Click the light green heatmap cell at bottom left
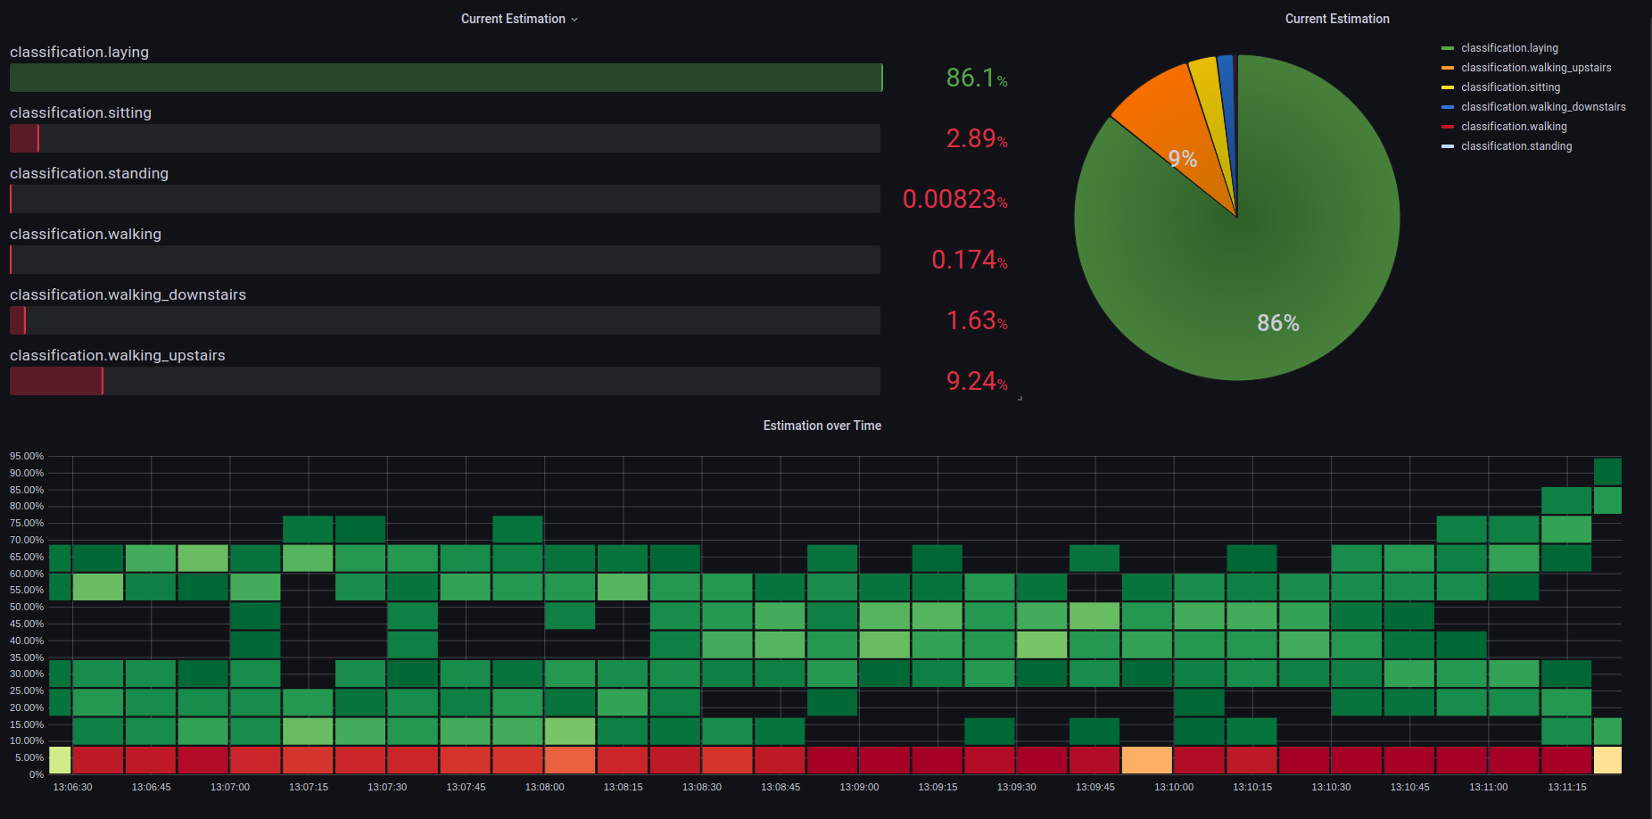The width and height of the screenshot is (1652, 819). pyautogui.click(x=60, y=760)
